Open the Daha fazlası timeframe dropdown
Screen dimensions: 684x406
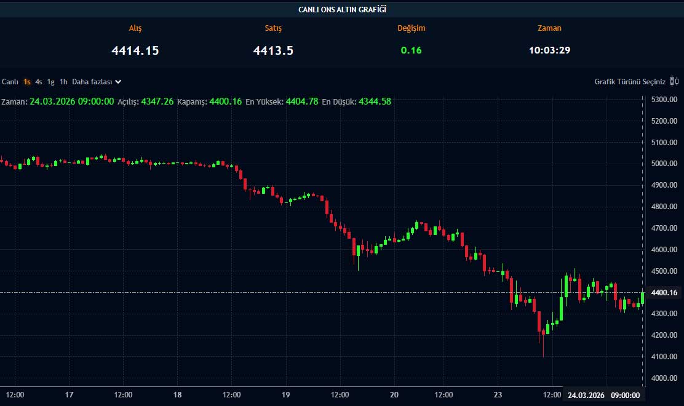[97, 81]
